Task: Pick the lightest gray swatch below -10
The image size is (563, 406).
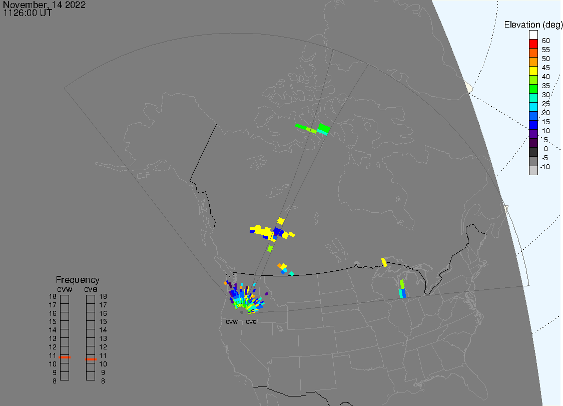Action: coord(533,170)
